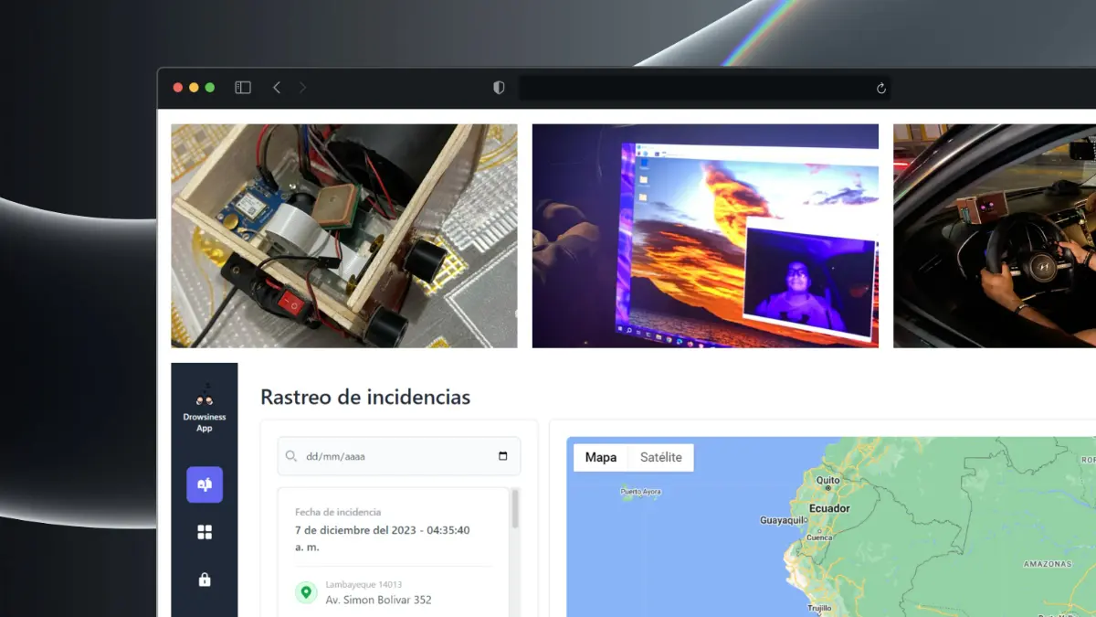Open the lock sidebar icon
Screen dimensions: 1096x617
click(205, 580)
